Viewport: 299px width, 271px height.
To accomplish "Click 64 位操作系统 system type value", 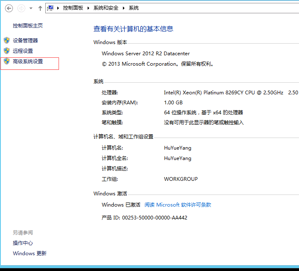I will [x=203, y=113].
